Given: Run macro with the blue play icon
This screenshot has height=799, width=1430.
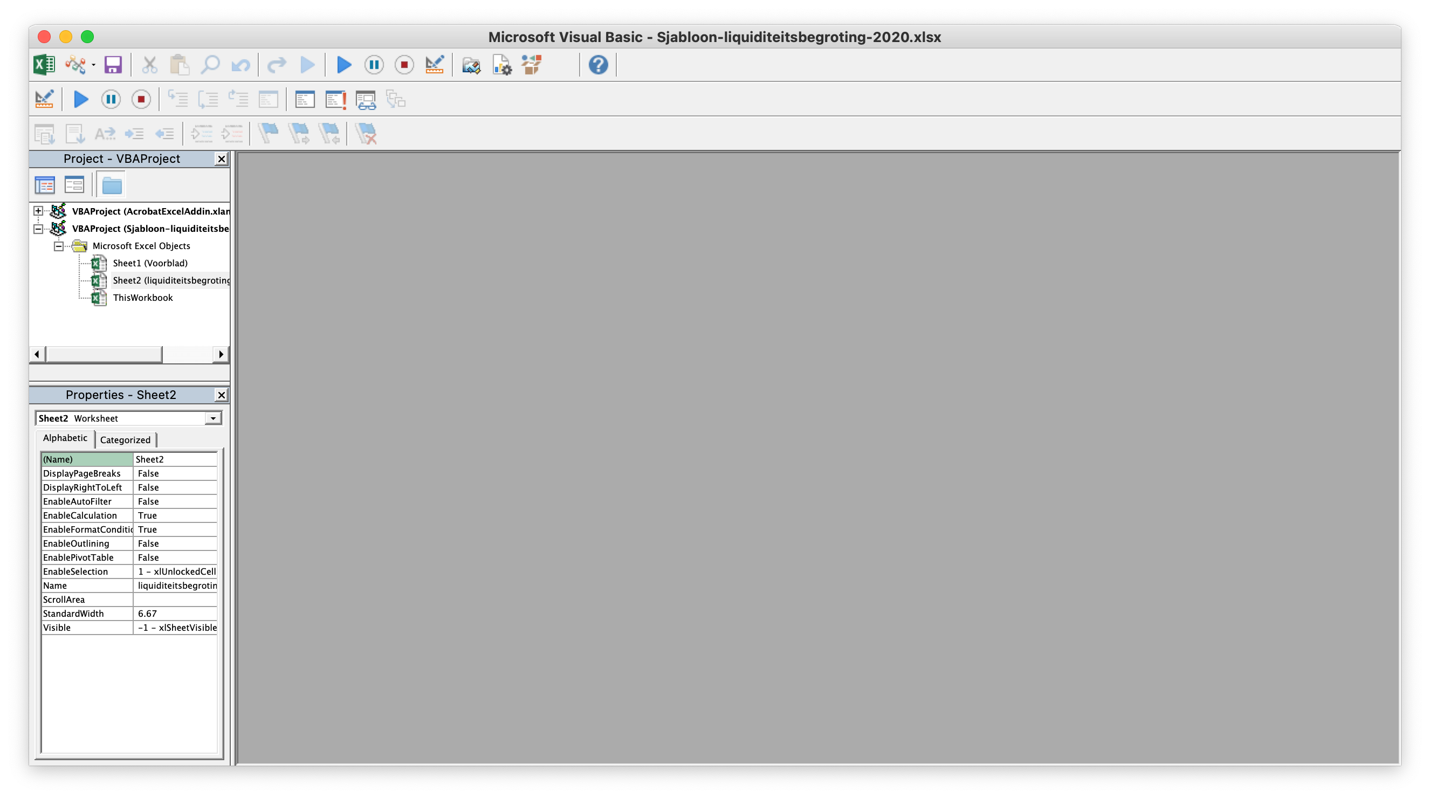Looking at the screenshot, I should [x=343, y=65].
